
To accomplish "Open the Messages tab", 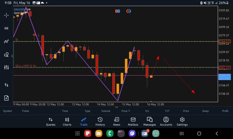I will 149,122.
